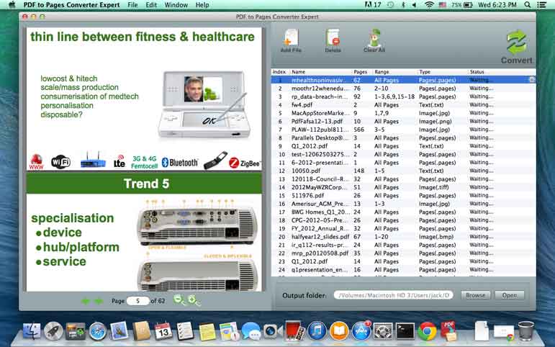
Task: Click the Index column header
Action: pos(281,71)
